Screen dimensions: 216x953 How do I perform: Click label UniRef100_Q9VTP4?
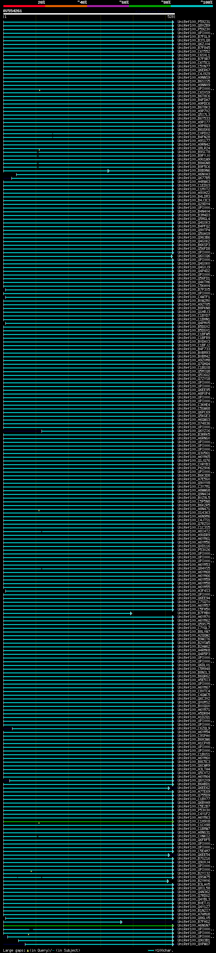(x=193, y=230)
